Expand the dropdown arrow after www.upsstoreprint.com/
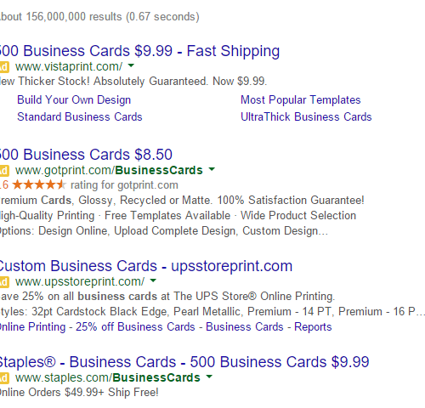Image resolution: width=425 pixels, height=408 pixels. [153, 280]
